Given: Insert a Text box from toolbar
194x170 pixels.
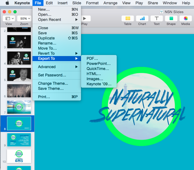Looking at the screenshot, I should click(156, 19).
